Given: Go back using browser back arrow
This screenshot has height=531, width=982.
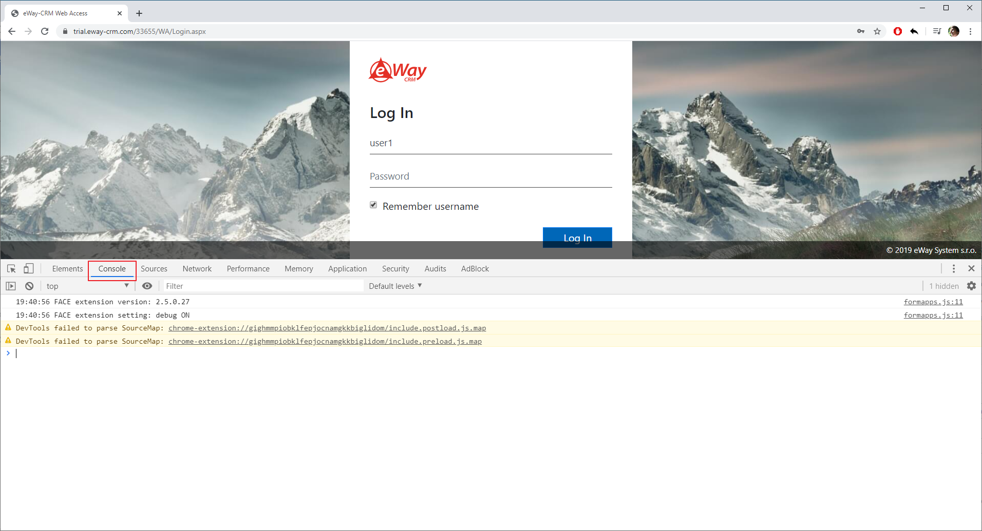Looking at the screenshot, I should point(12,31).
